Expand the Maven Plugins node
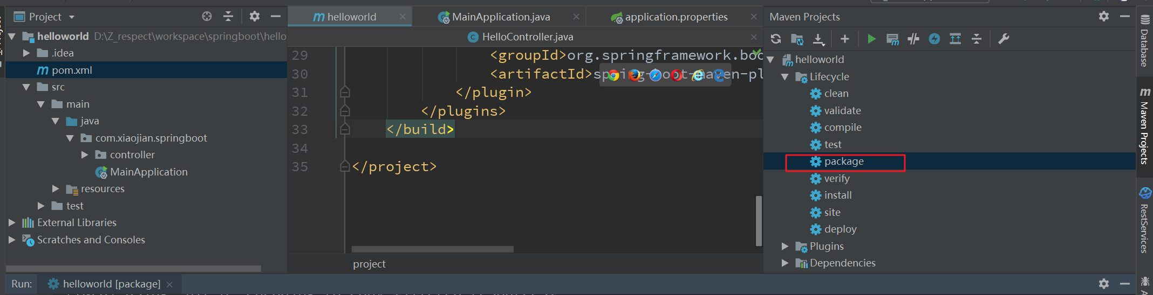The width and height of the screenshot is (1153, 295). click(x=785, y=246)
